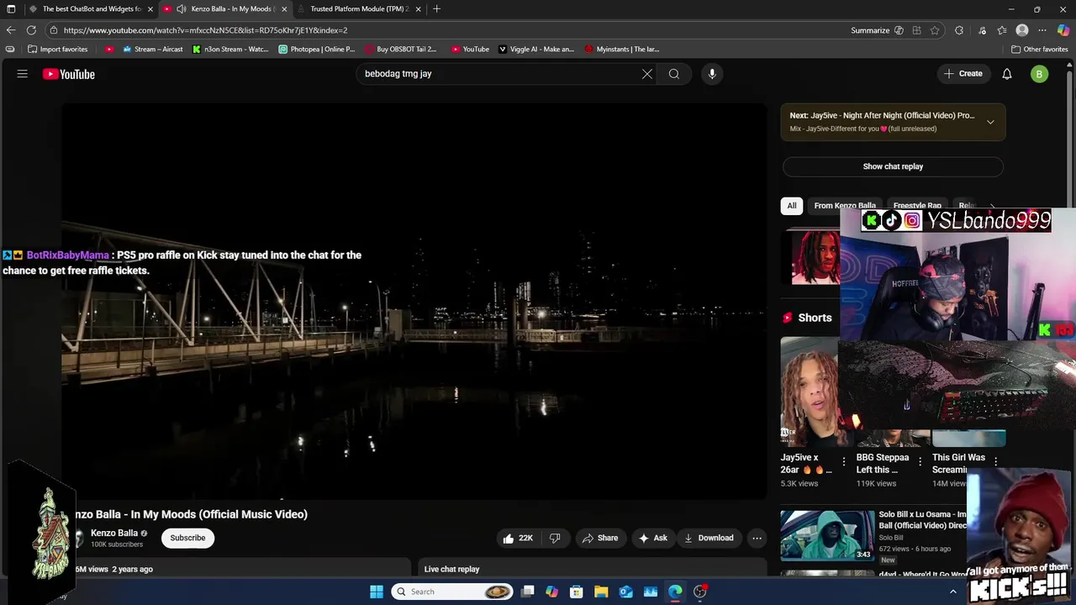Viewport: 1076px width, 605px height.
Task: Open File Explorer from taskbar
Action: [x=601, y=592]
